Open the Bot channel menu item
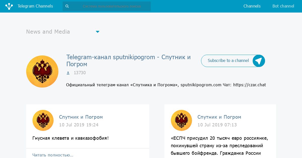 (x=283, y=6)
